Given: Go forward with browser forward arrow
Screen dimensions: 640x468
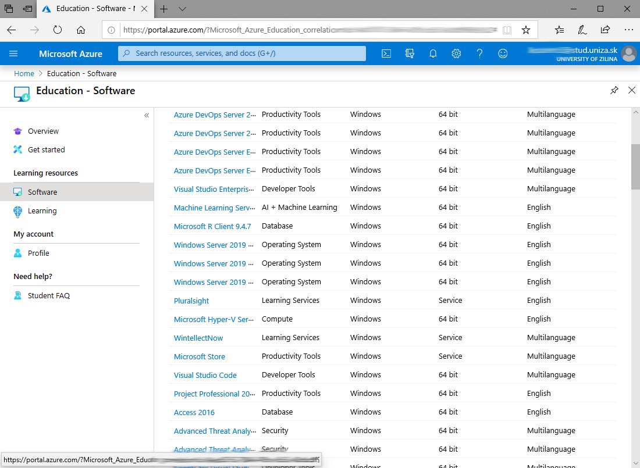Looking at the screenshot, I should point(35,30).
